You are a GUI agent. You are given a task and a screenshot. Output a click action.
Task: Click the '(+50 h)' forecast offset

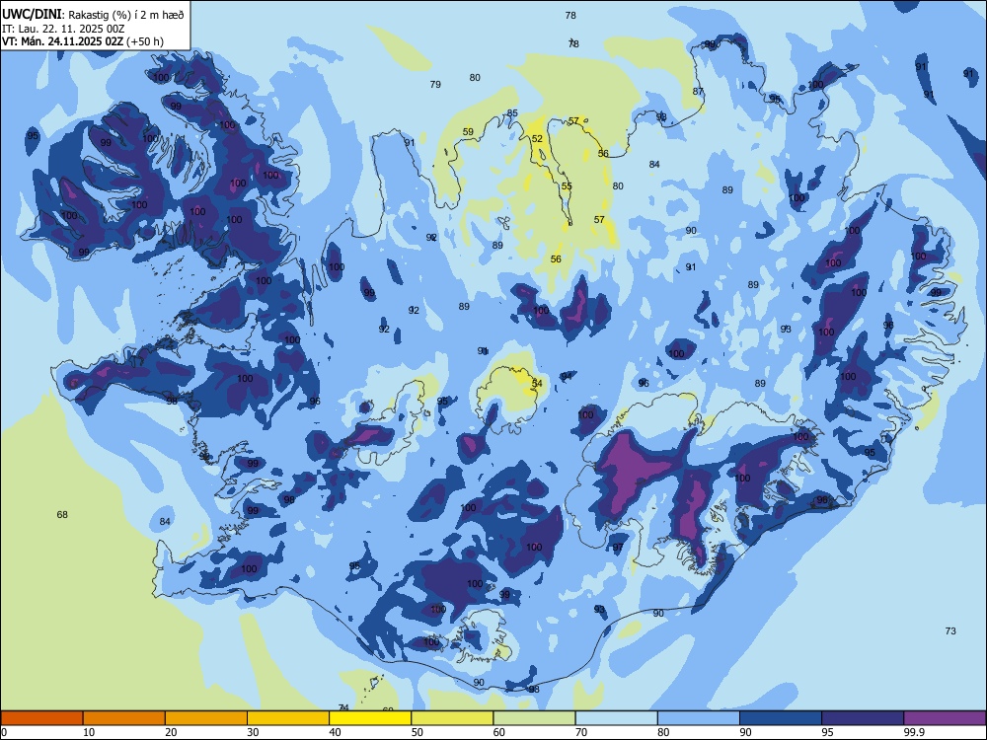click(x=145, y=41)
